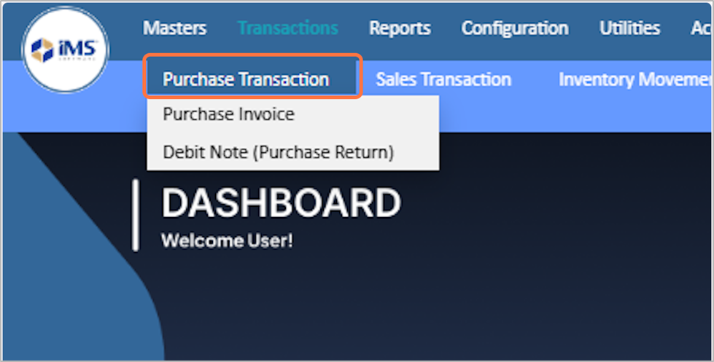The width and height of the screenshot is (714, 362).
Task: Expand the Sales Transaction submenu
Action: pyautogui.click(x=443, y=79)
